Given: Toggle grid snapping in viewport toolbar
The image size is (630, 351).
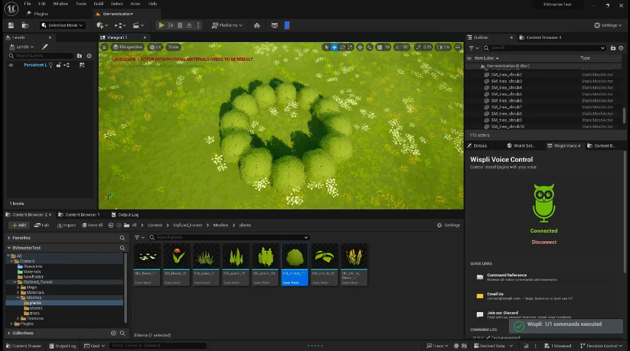Looking at the screenshot, I should 378,47.
